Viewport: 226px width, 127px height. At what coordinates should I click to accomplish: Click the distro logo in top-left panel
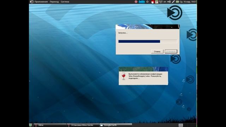click(32, 2)
